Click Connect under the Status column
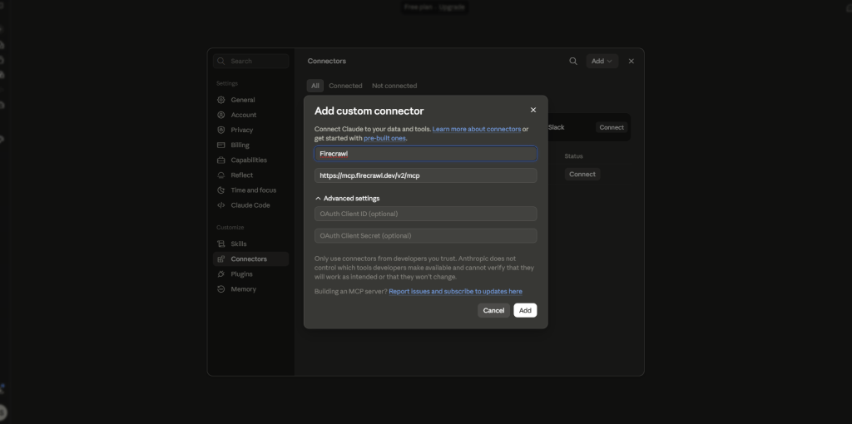Screen dimensions: 852x424 click(x=582, y=175)
